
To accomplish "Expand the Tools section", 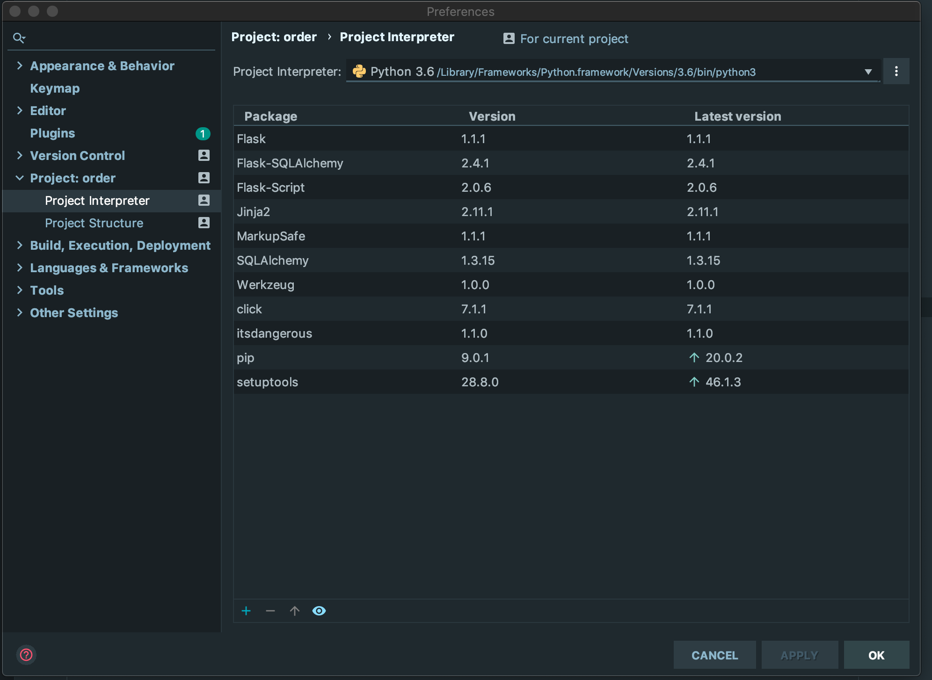I will [x=20, y=290].
